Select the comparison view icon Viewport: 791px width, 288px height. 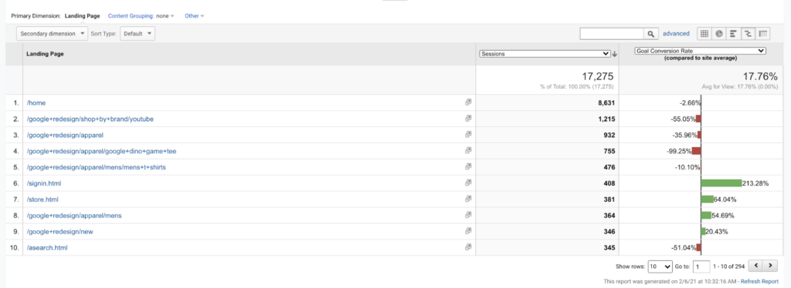(x=748, y=34)
